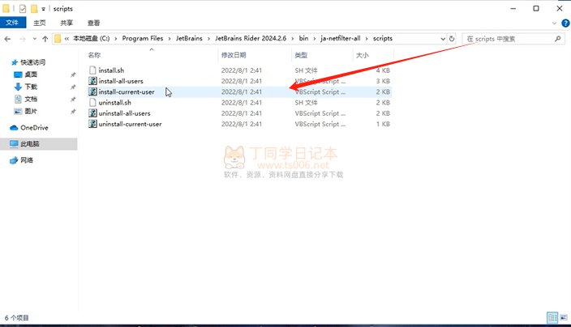Open OneDrive in navigation pane
The image size is (571, 327).
tap(34, 128)
